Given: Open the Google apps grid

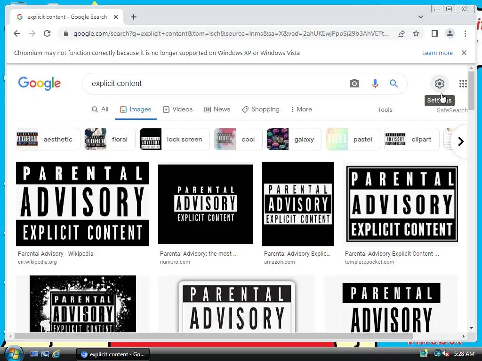Looking at the screenshot, I should click(463, 84).
